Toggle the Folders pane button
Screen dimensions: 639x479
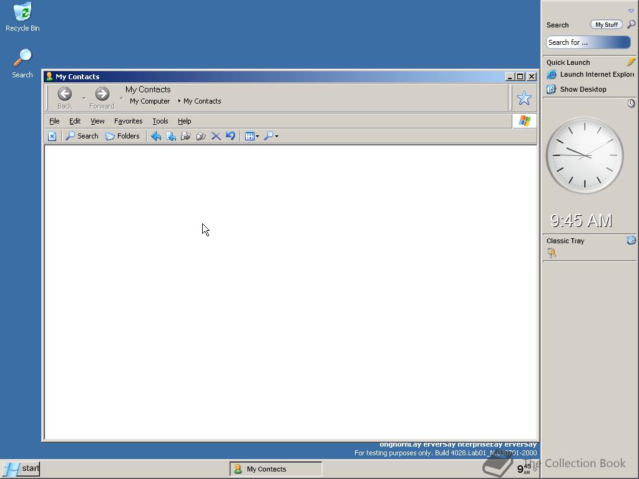tap(122, 136)
